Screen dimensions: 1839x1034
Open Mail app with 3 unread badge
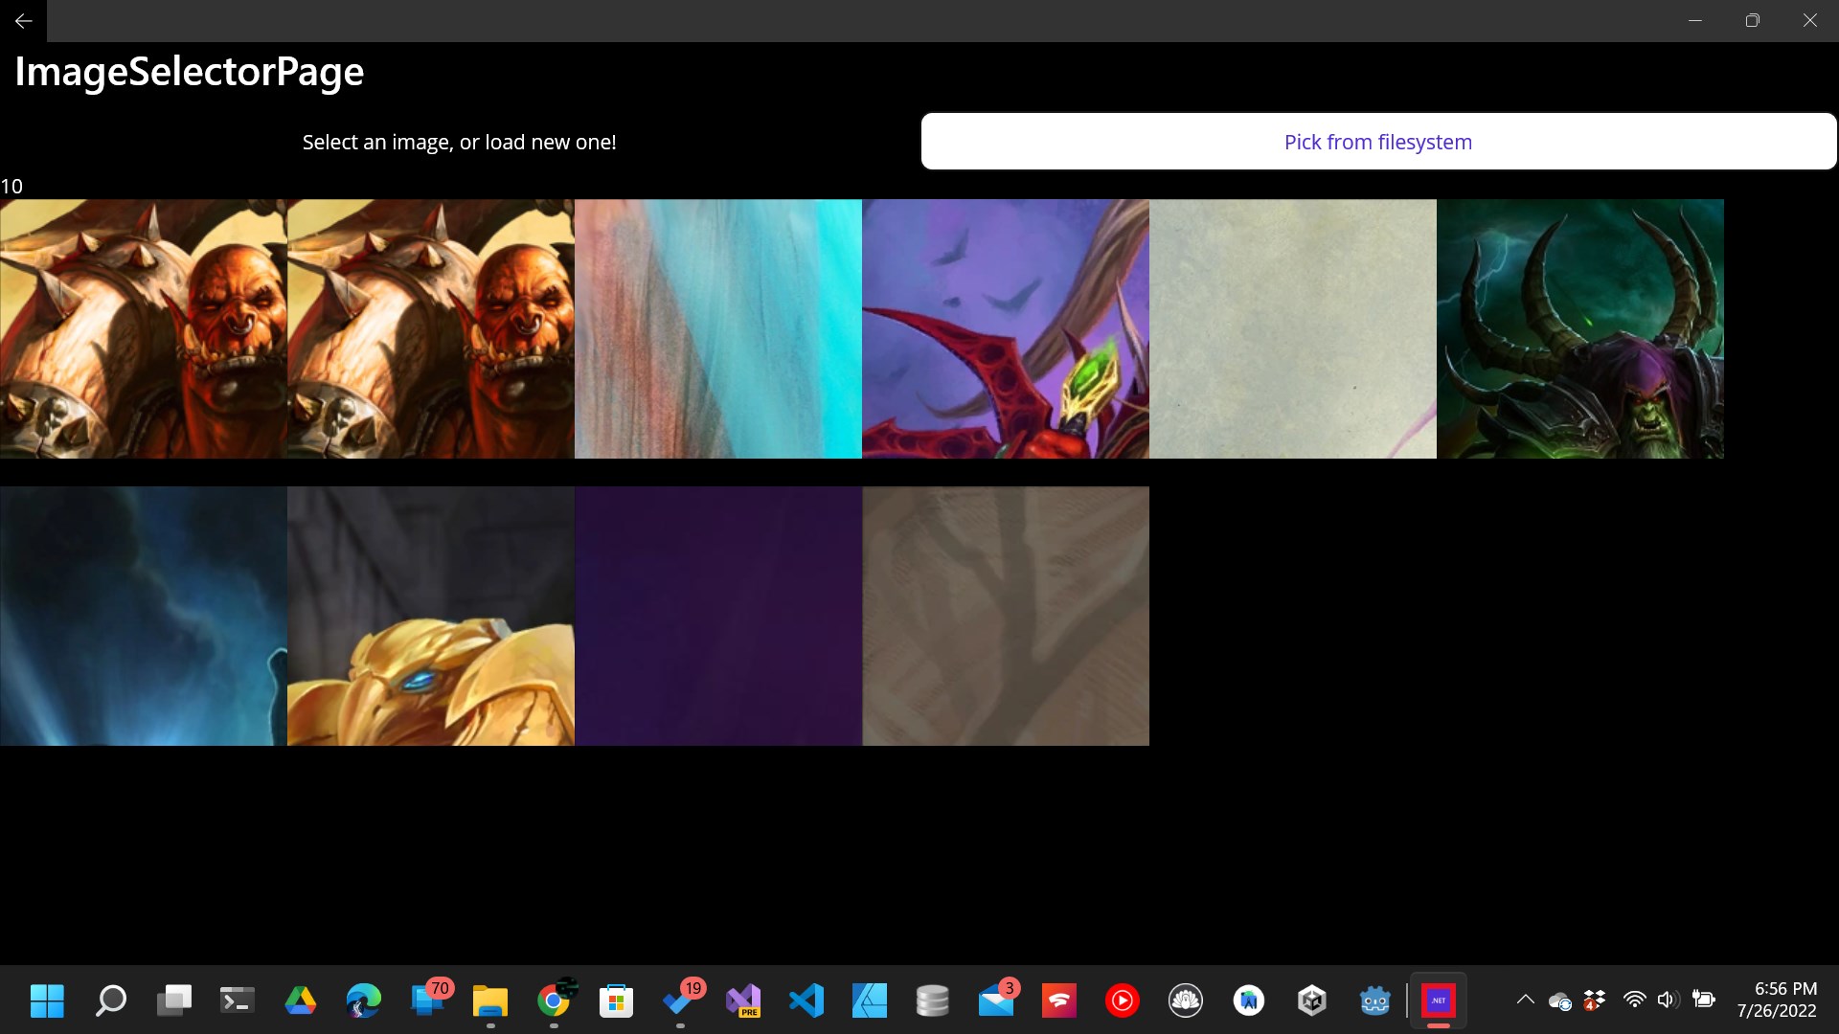click(996, 1000)
